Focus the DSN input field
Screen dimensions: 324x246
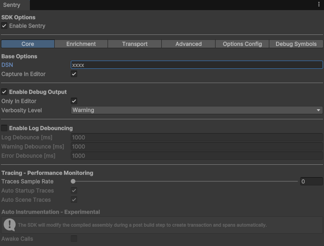click(197, 65)
